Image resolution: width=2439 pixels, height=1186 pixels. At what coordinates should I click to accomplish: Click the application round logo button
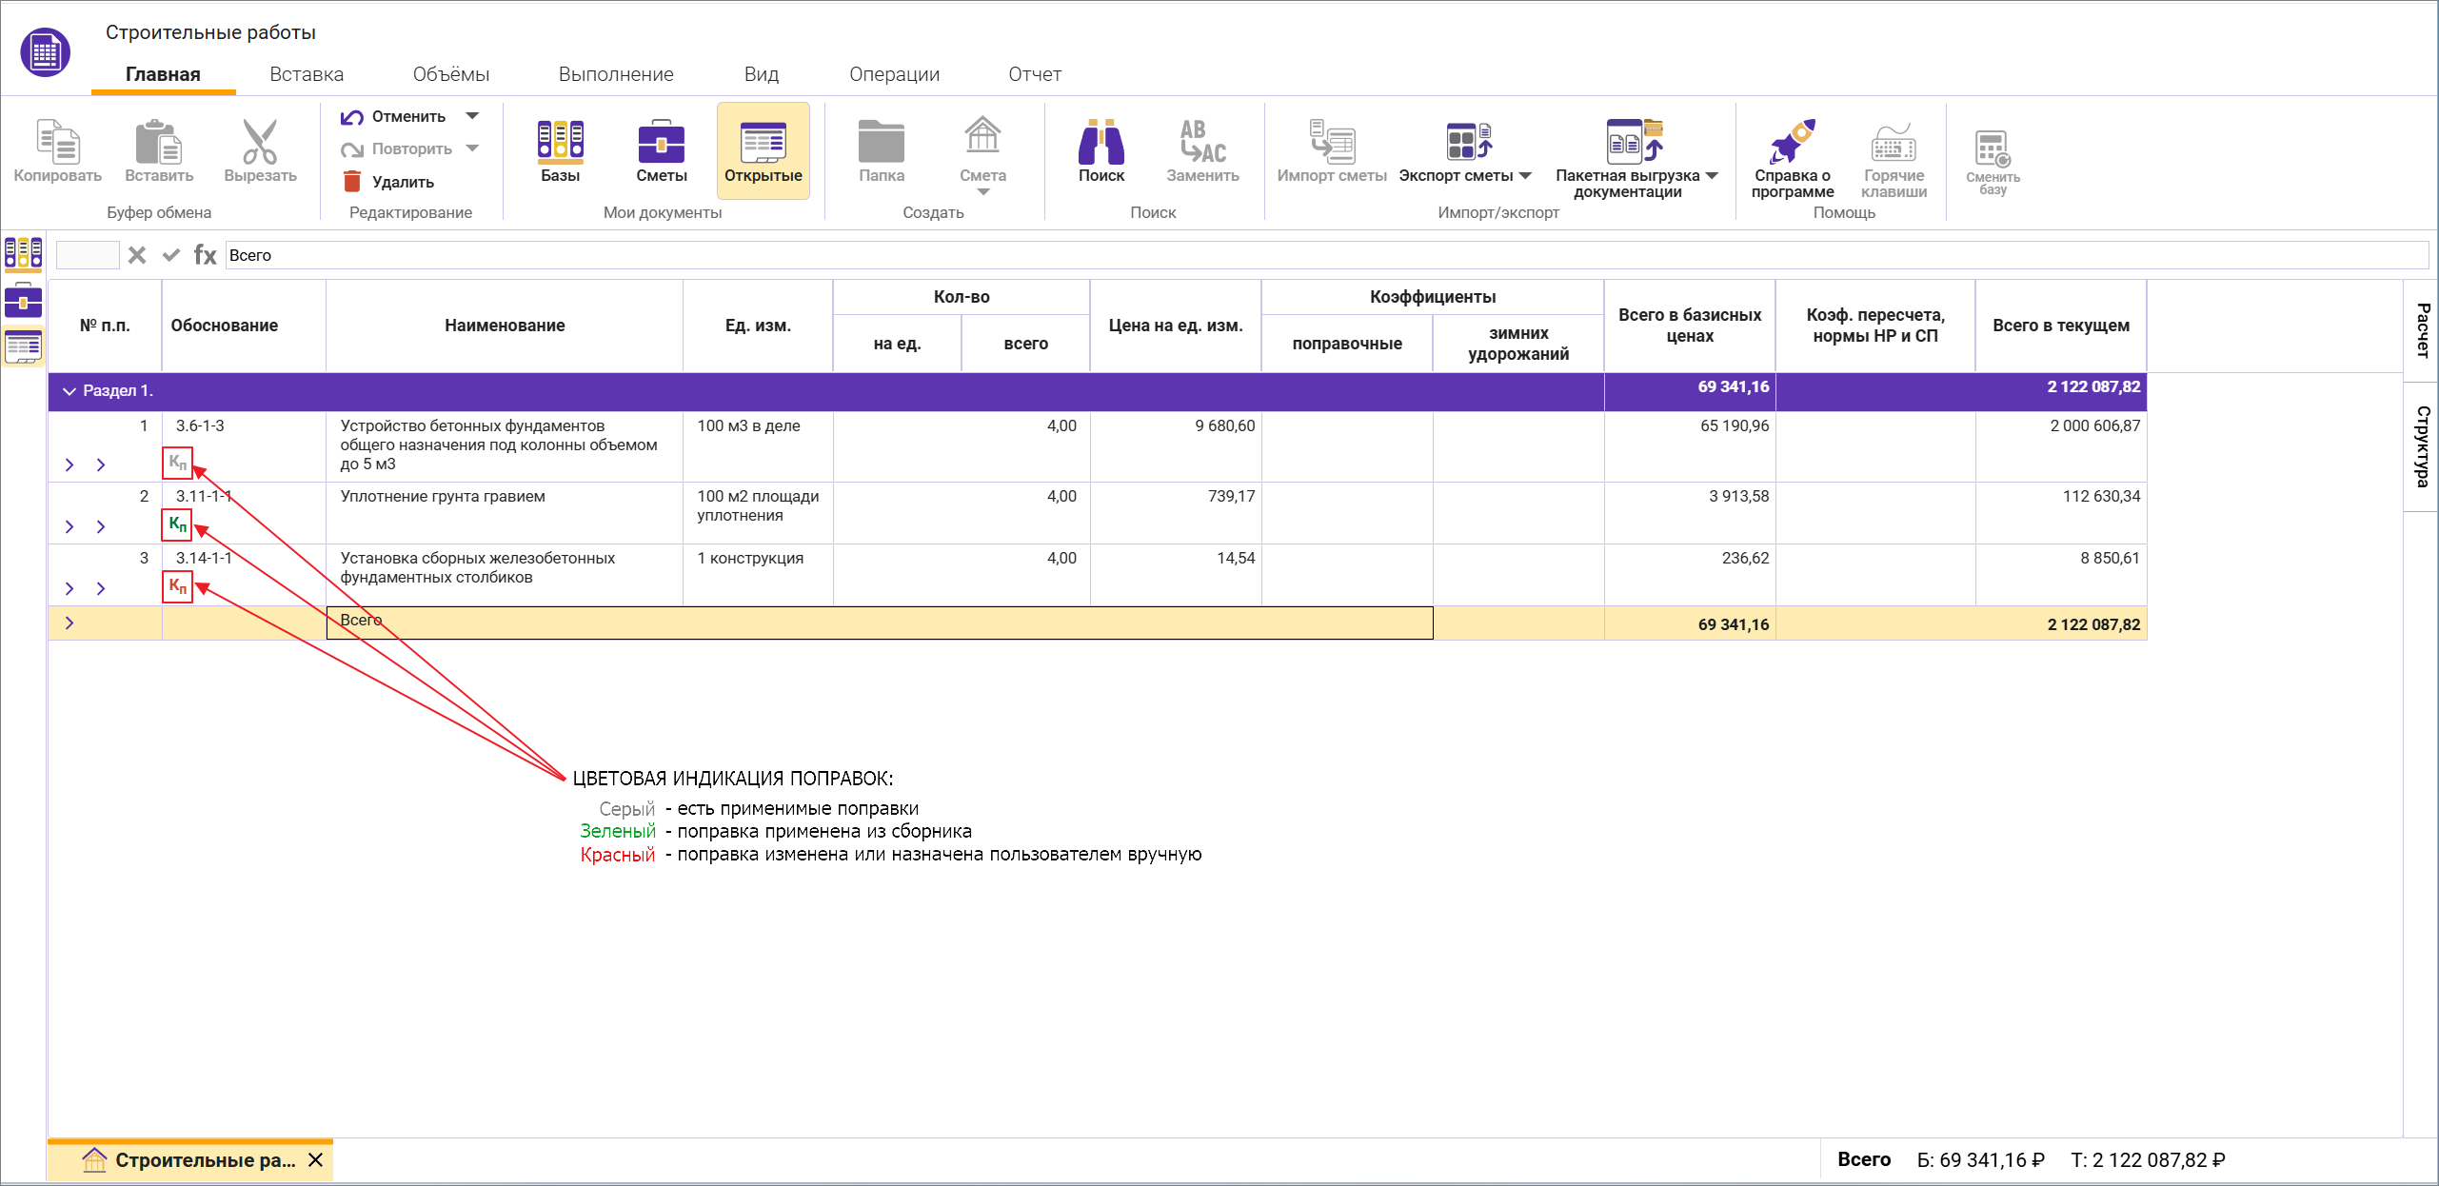click(x=45, y=52)
